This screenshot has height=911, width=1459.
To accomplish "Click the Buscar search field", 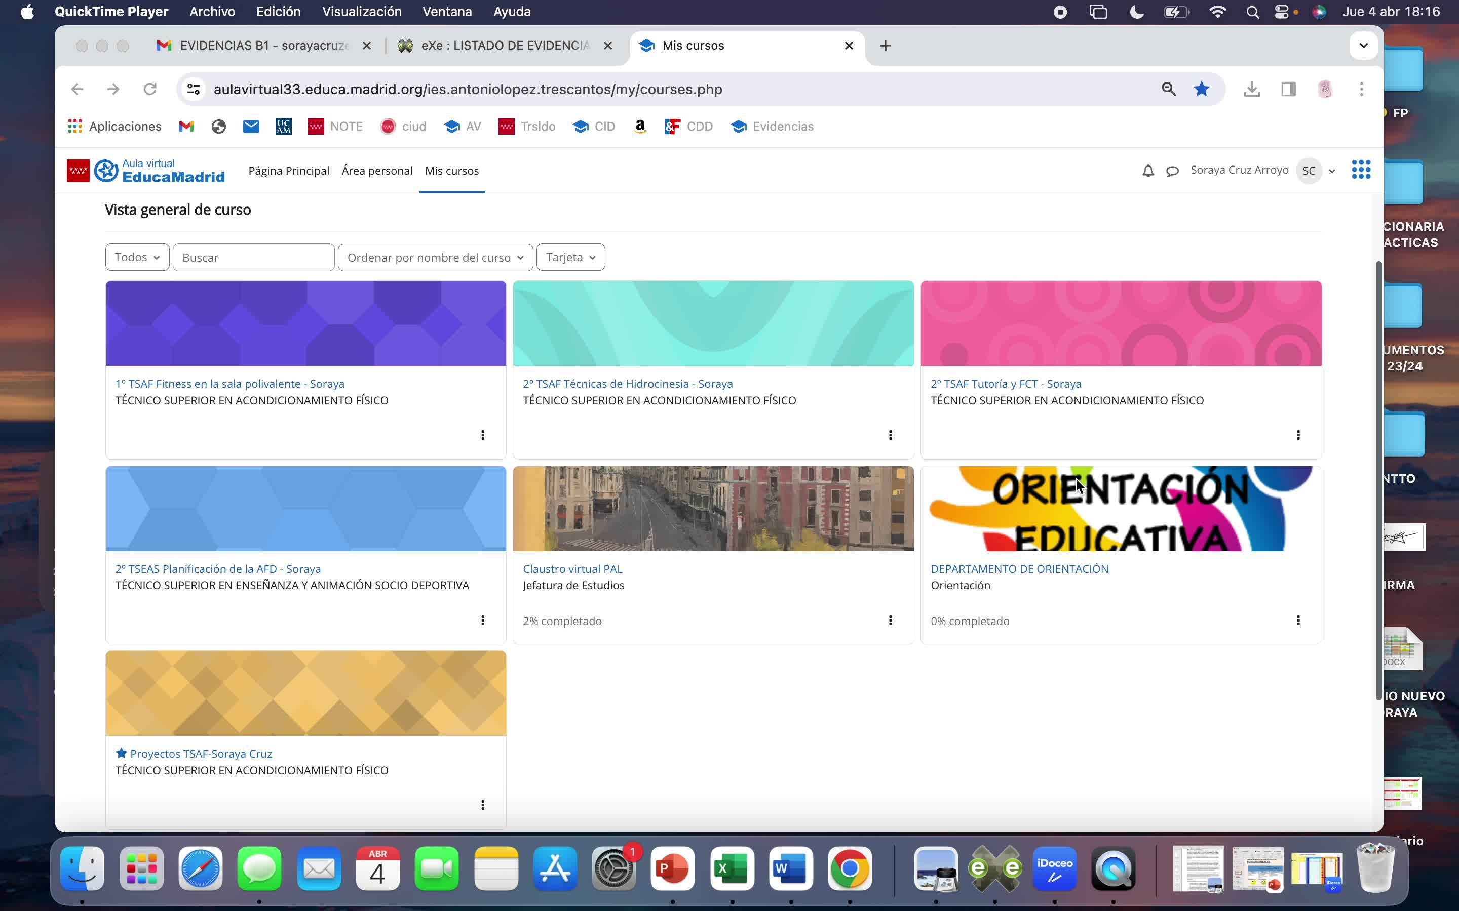I will click(253, 257).
